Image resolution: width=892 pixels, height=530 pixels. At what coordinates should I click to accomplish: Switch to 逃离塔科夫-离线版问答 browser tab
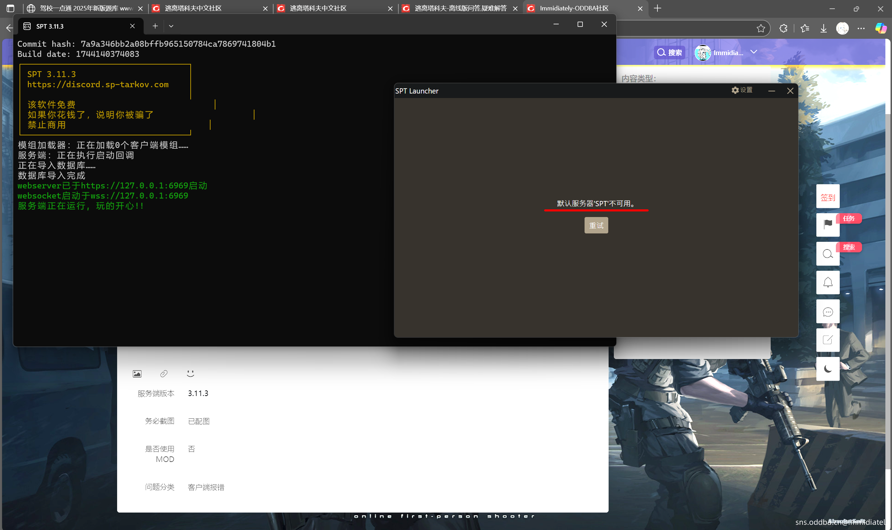tap(459, 8)
